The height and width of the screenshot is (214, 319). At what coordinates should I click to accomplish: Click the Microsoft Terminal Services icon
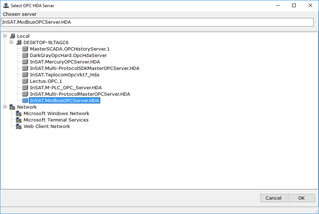pos(19,120)
